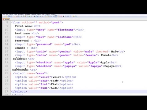Click the Thai text on line 21
Image resolution: width=147 pixels, height=110 pixels.
(x=21, y=70)
